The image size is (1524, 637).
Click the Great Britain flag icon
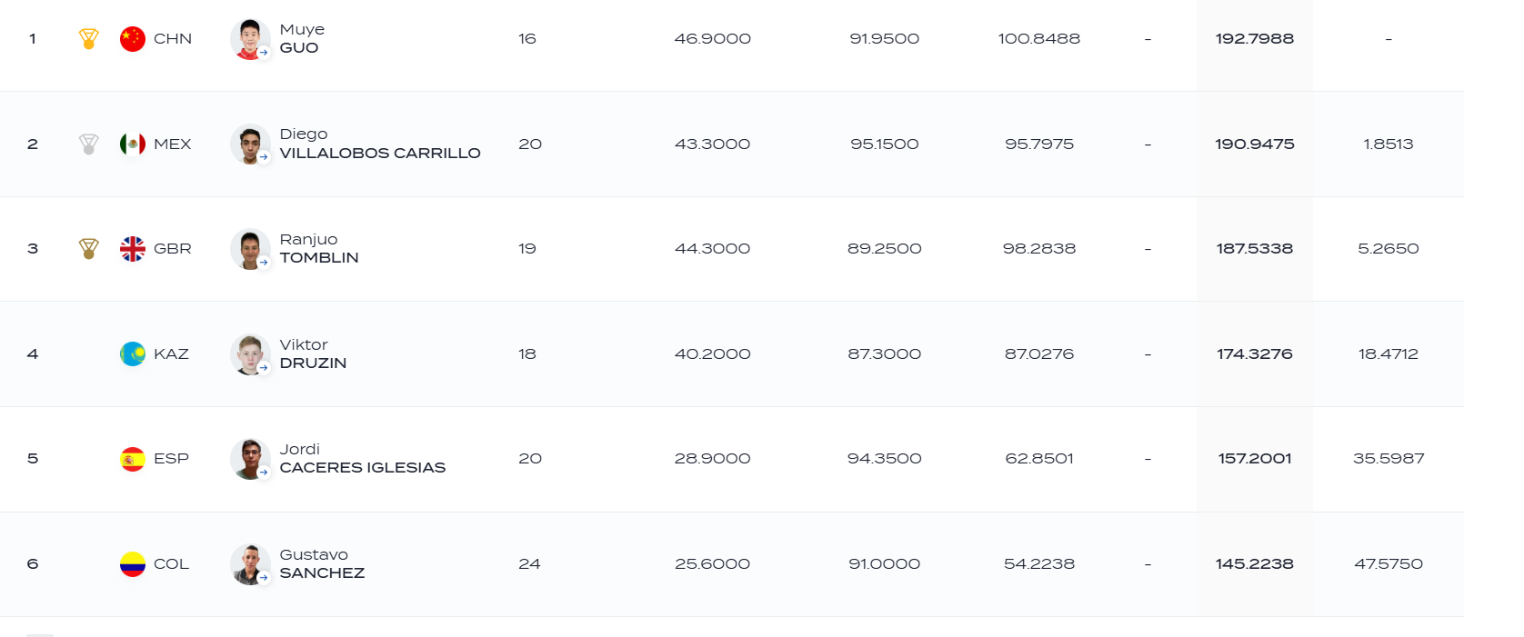point(133,249)
